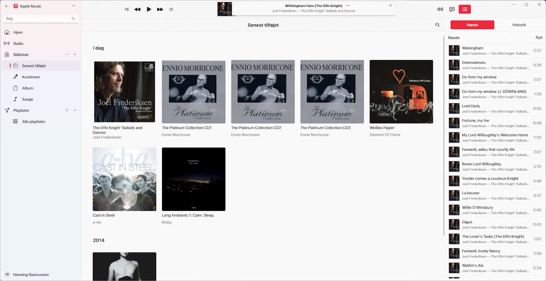This screenshot has width=546, height=281.
Task: Enable repeat mode
Action: pos(171,9)
